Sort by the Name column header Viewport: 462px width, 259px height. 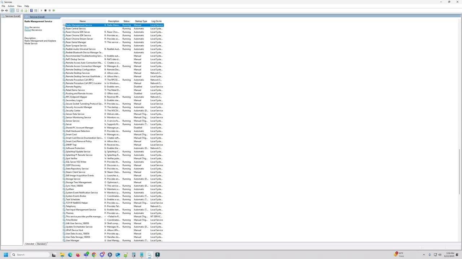(83, 21)
